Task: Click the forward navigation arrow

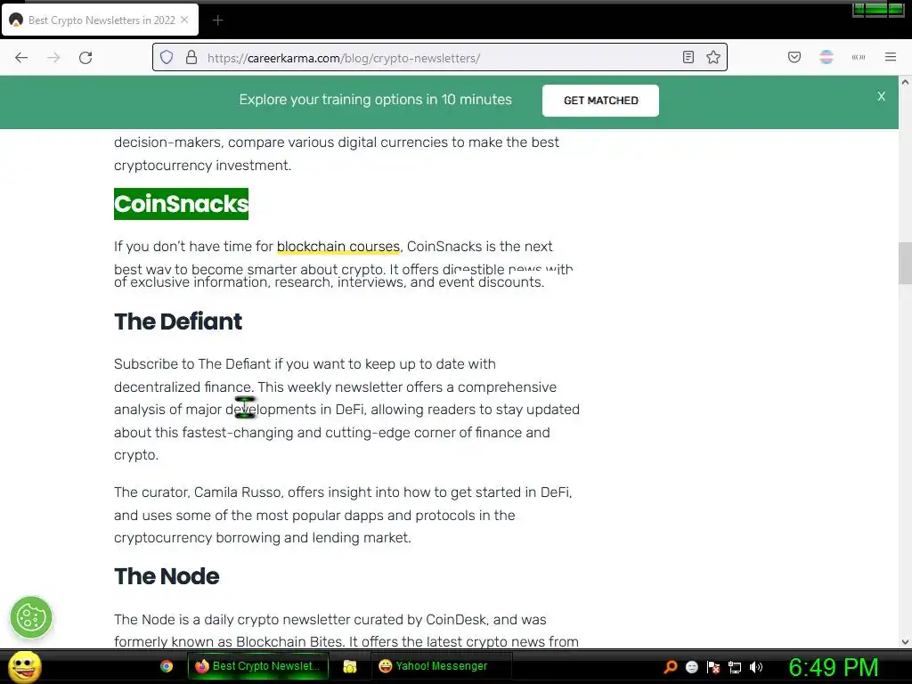Action: coord(53,58)
